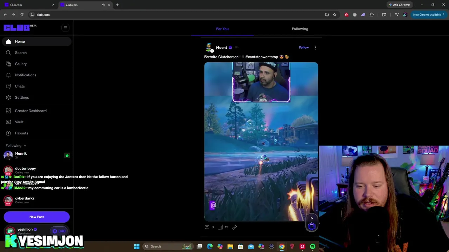Viewport: 449px width, 252px height.
Task: Open Windows Start menu
Action: [136, 246]
